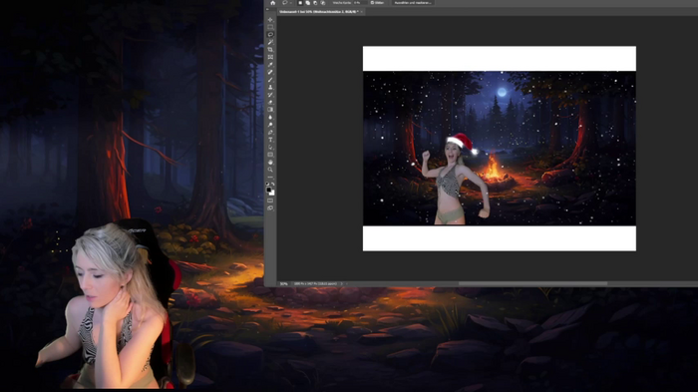Image resolution: width=698 pixels, height=392 pixels.
Task: Select the History Brush tool
Action: tap(270, 95)
